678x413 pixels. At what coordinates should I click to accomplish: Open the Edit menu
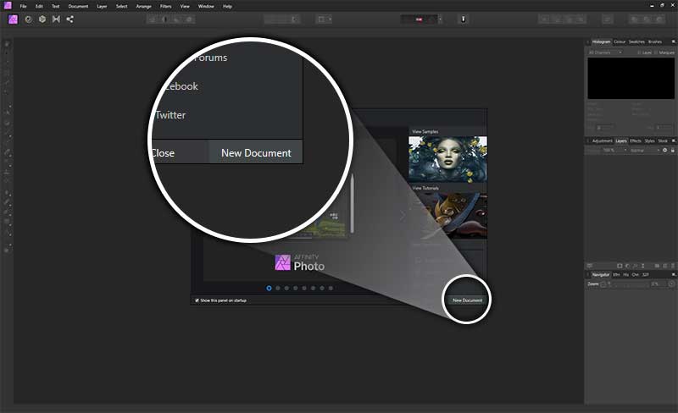(39, 7)
